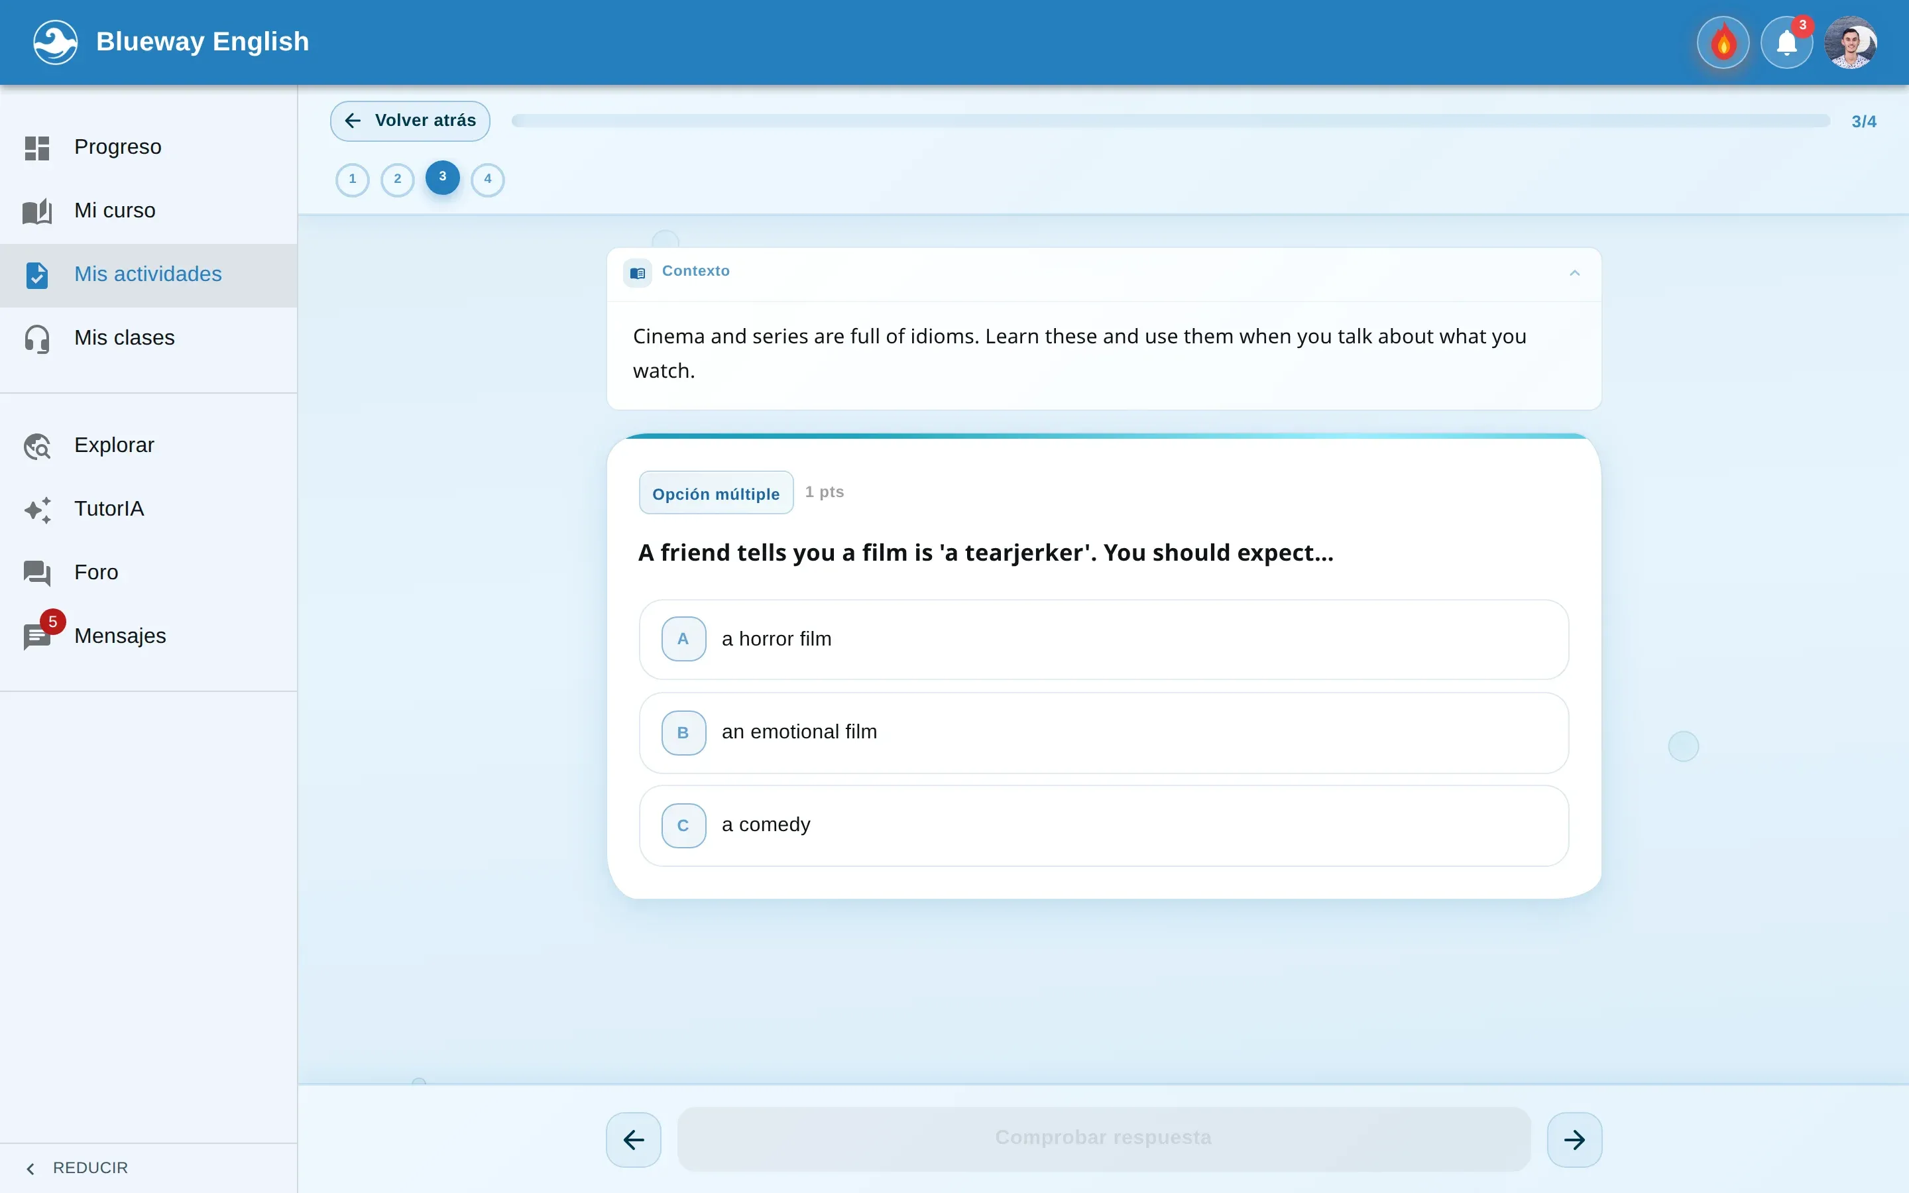Click Comprobar respuesta button
This screenshot has height=1193, width=1909.
pos(1104,1138)
